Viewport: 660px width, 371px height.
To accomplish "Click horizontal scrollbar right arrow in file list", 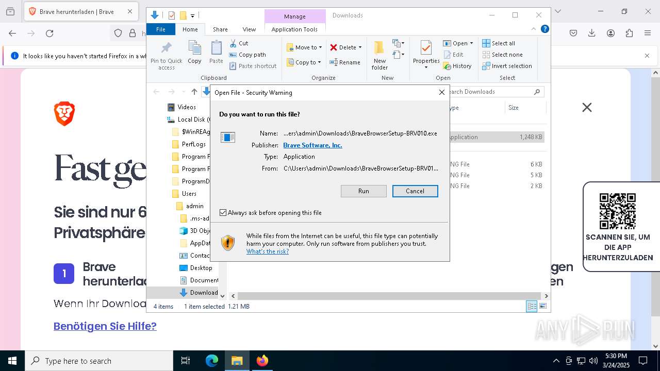I will [546, 296].
